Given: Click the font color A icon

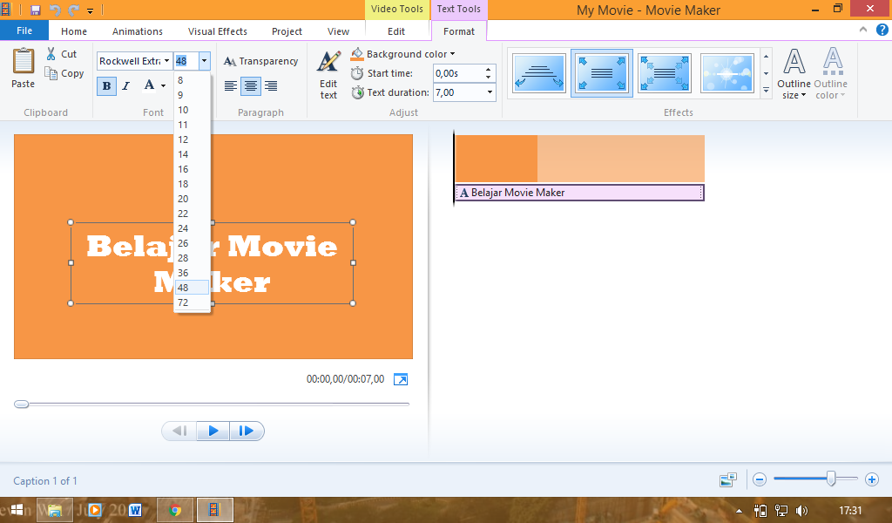Looking at the screenshot, I should click(149, 85).
